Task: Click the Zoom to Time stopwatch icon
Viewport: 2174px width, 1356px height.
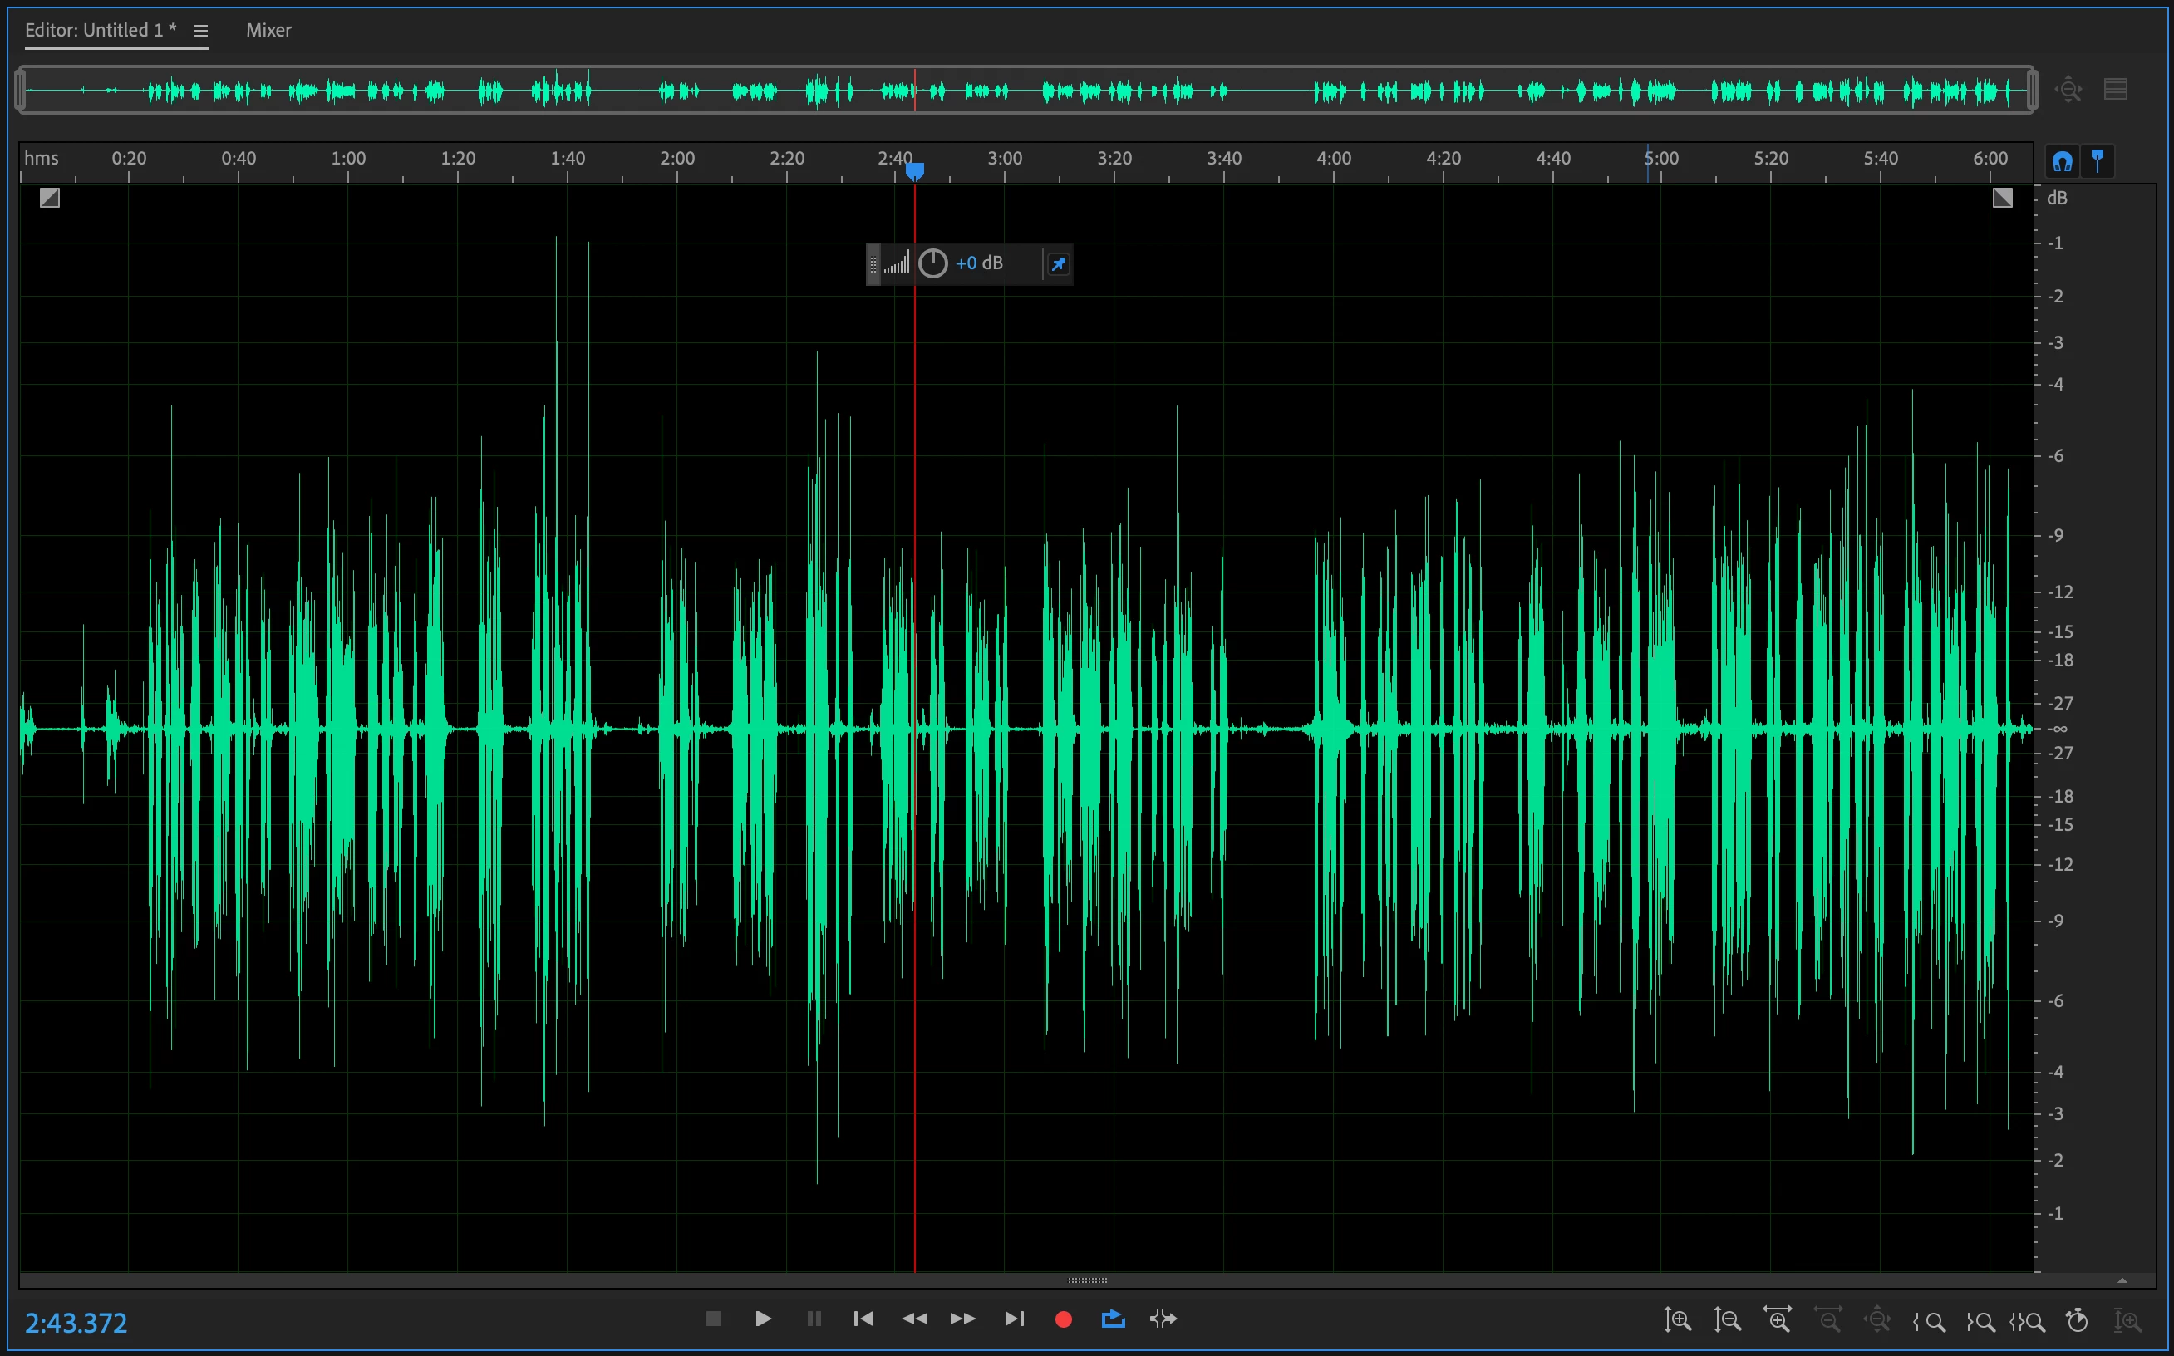Action: (x=2077, y=1320)
